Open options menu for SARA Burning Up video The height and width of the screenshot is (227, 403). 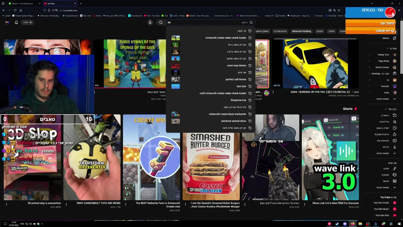[x=273, y=92]
